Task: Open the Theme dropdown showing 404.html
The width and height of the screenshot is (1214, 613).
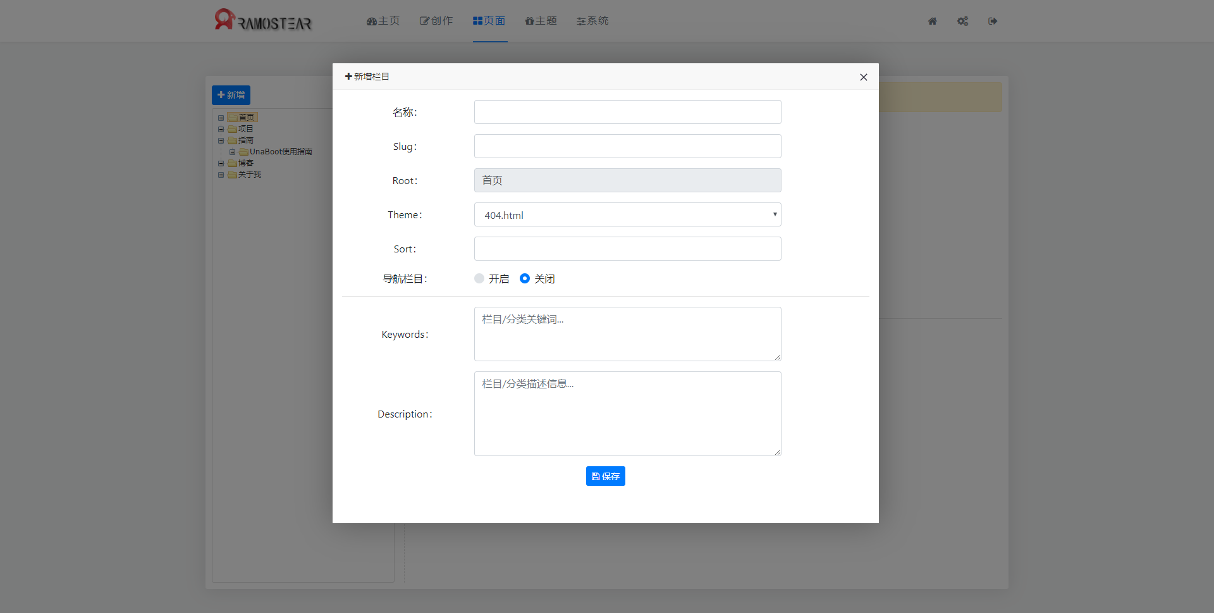Action: [x=628, y=214]
